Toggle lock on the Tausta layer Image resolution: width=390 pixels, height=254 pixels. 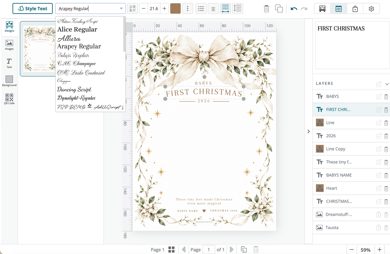(379, 227)
